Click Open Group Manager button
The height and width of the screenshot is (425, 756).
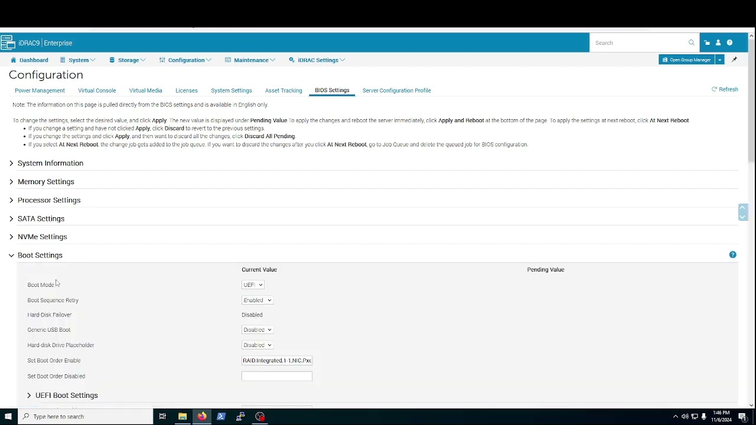tap(687, 60)
